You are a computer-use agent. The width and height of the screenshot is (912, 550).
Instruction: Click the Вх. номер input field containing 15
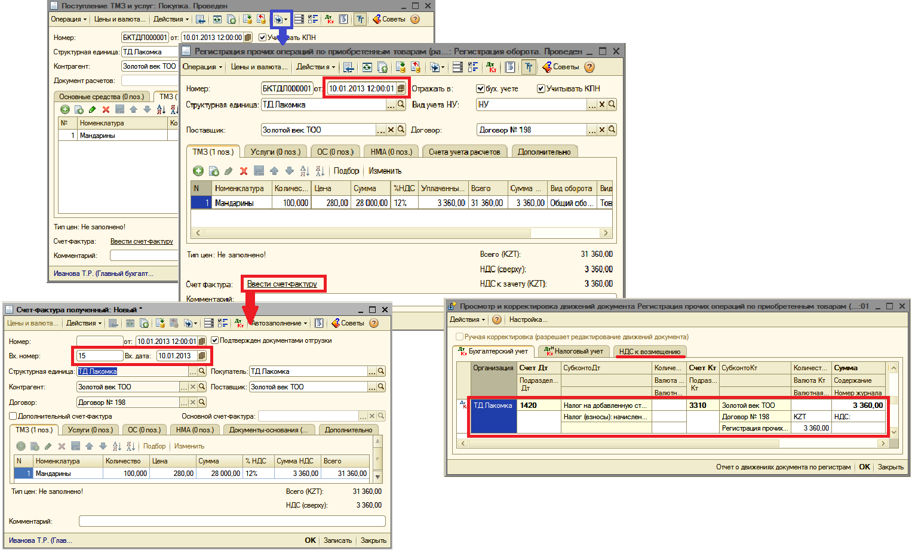tap(99, 356)
